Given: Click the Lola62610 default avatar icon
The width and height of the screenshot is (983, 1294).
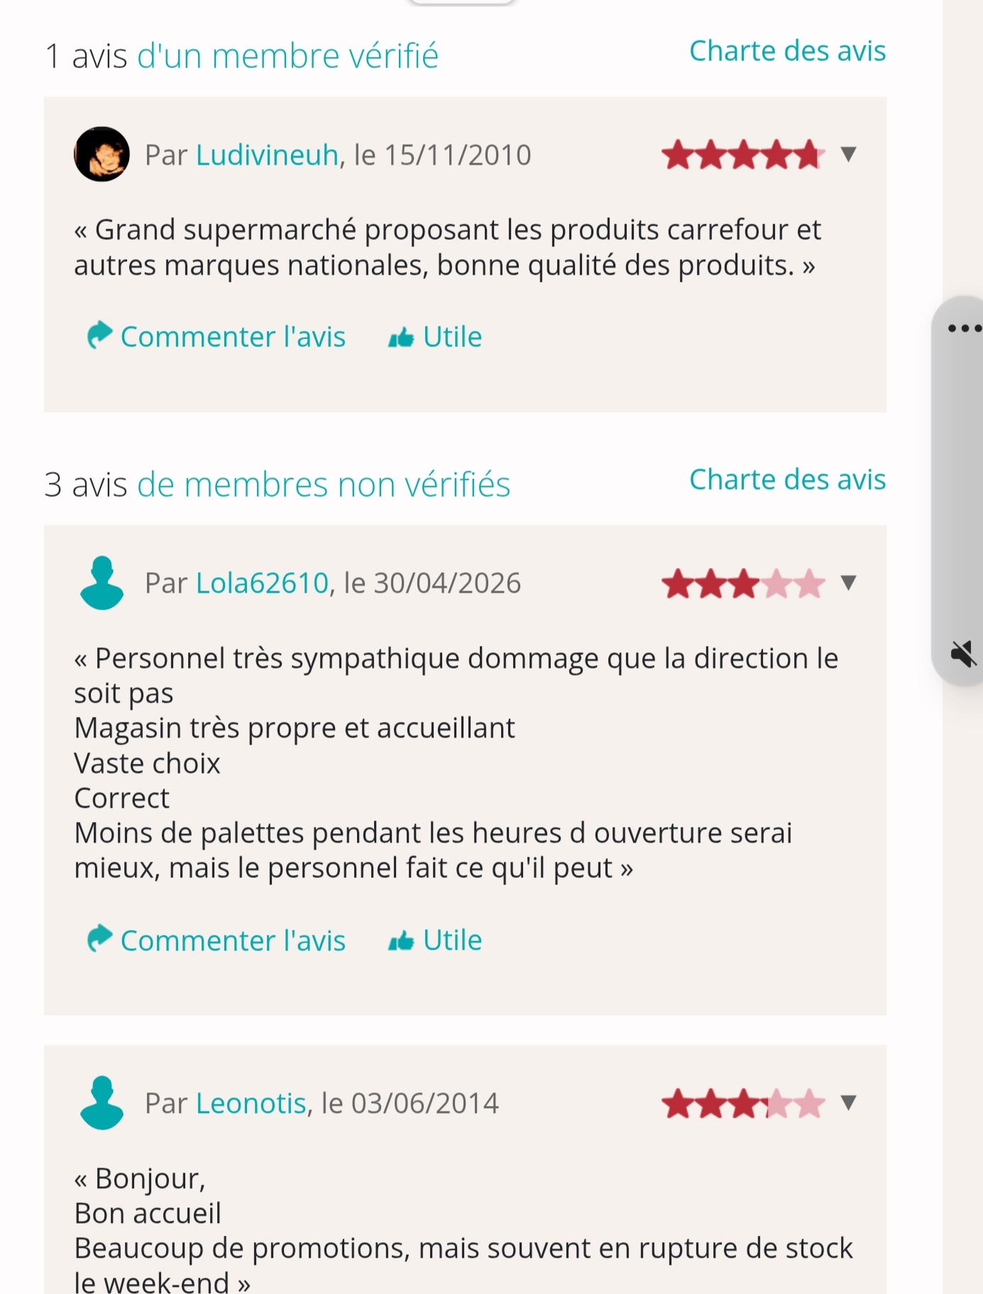Looking at the screenshot, I should pyautogui.click(x=101, y=583).
